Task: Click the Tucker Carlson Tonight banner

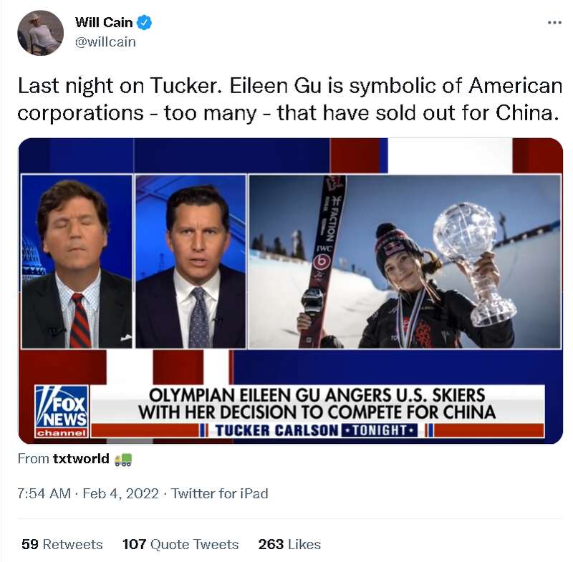Action: (316, 430)
